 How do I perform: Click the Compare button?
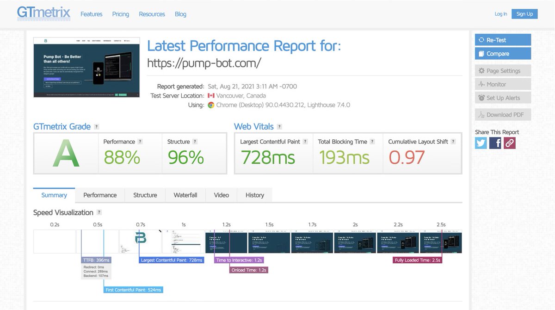coord(503,54)
